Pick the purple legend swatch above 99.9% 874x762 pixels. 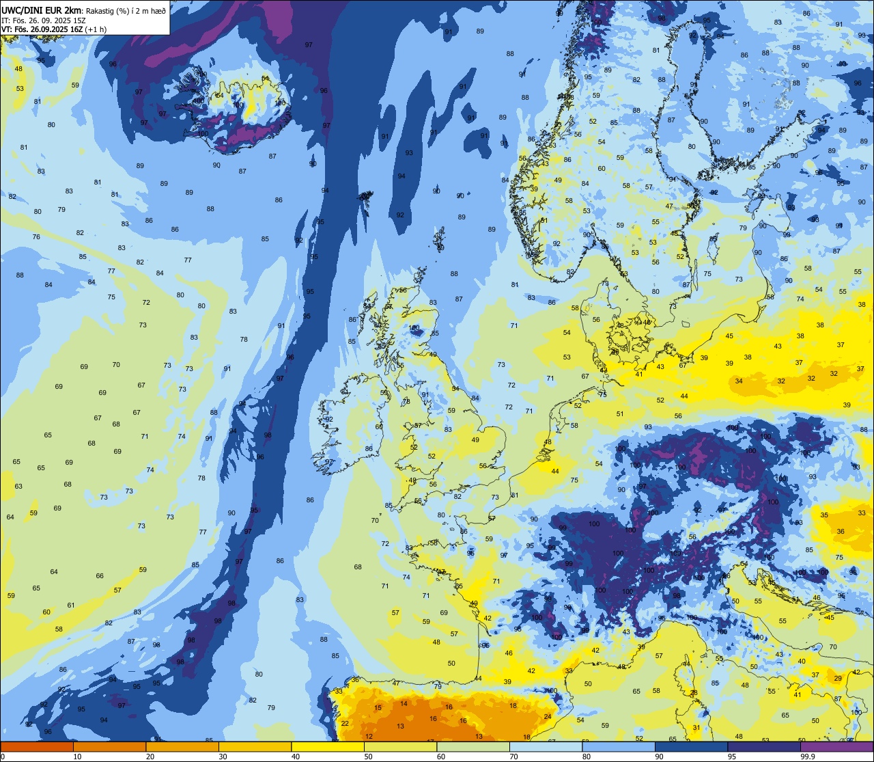pos(836,746)
